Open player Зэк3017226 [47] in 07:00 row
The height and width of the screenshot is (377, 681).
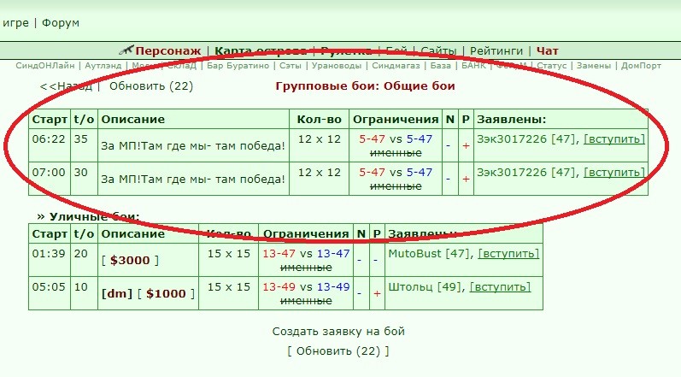[x=527, y=173]
